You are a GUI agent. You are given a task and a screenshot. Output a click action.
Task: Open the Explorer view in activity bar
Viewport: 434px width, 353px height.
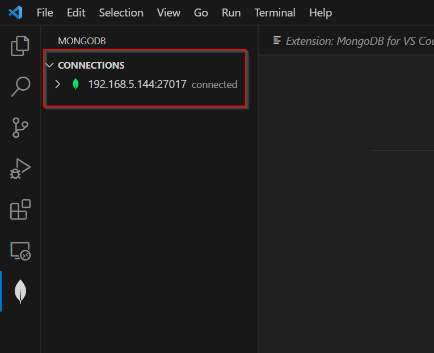pos(20,45)
